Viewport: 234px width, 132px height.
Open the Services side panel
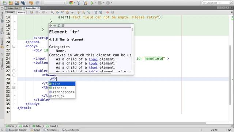tap(2, 18)
